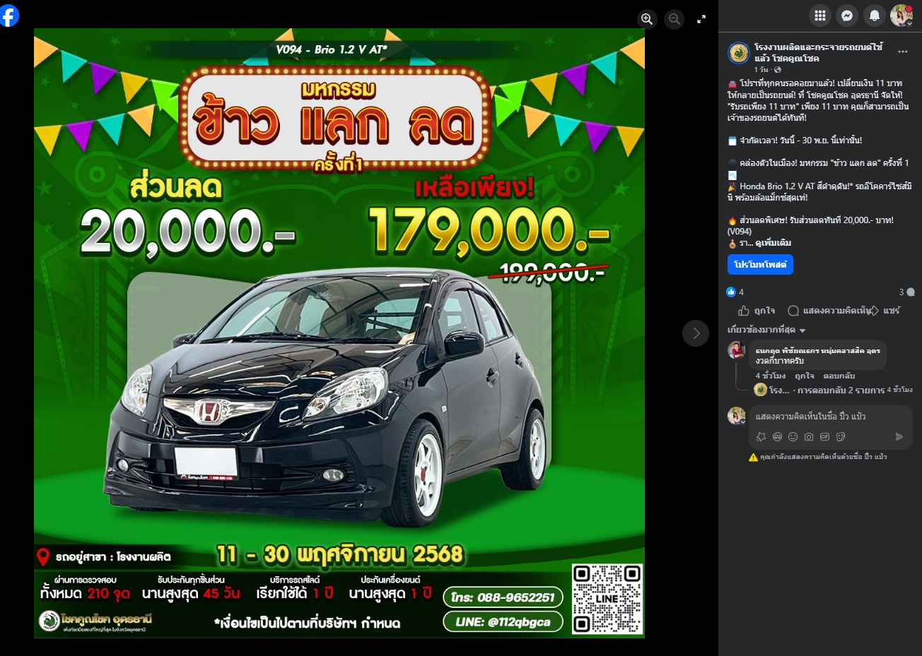922x656 pixels.
Task: Open the commenter's profile picture
Action: [x=736, y=350]
